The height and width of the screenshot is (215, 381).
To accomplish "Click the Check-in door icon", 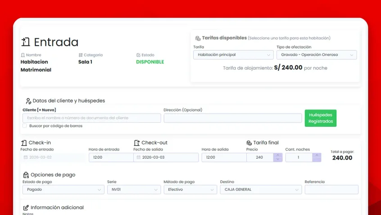I will (x=24, y=143).
